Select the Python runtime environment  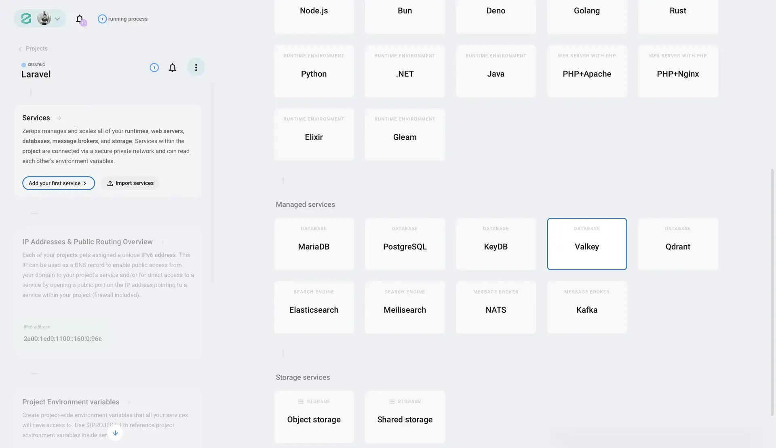tap(314, 71)
